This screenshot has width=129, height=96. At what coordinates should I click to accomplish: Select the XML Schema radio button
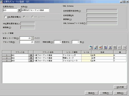pos(33,17)
